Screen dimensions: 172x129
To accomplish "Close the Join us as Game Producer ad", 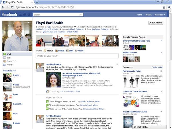I will (161, 91).
